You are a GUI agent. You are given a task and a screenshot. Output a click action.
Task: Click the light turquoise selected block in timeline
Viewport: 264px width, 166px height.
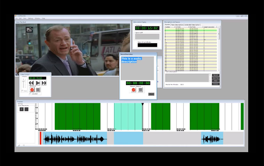128,116
